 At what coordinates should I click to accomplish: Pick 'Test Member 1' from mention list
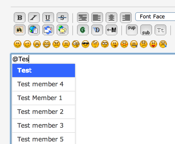coord(44,98)
